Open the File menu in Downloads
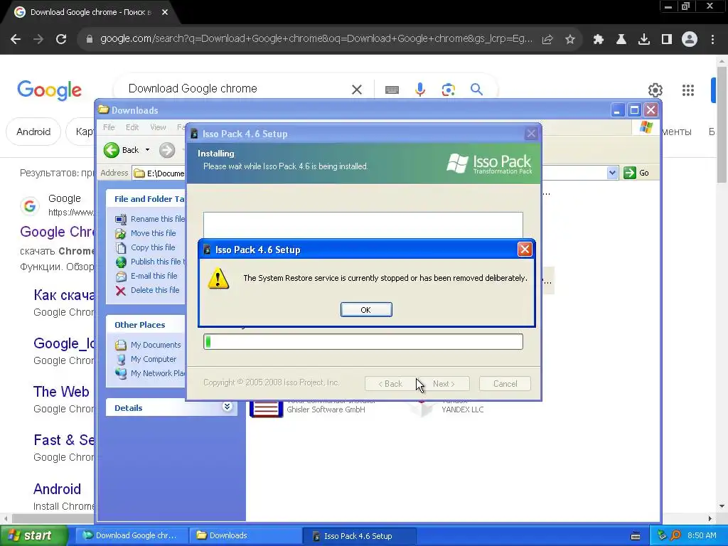728x546 pixels. [109, 127]
